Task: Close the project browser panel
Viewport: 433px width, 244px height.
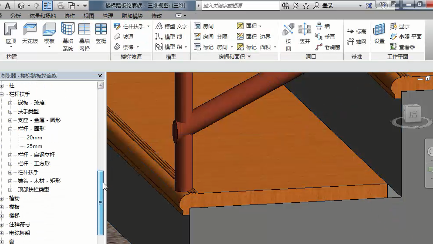Action: (100, 76)
